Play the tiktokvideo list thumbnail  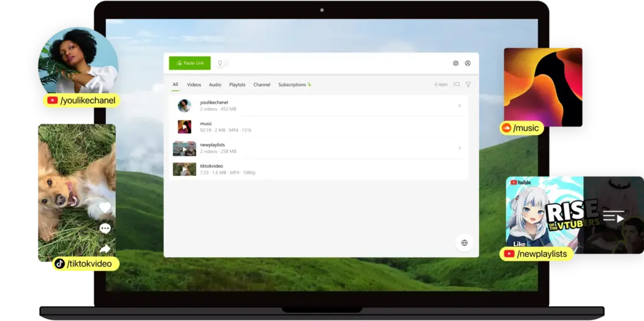[x=184, y=169]
